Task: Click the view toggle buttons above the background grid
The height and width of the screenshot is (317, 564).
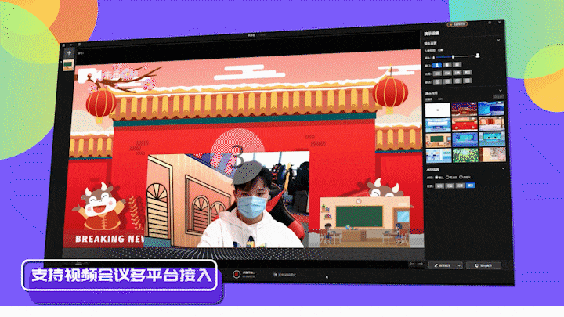Action: coord(498,97)
